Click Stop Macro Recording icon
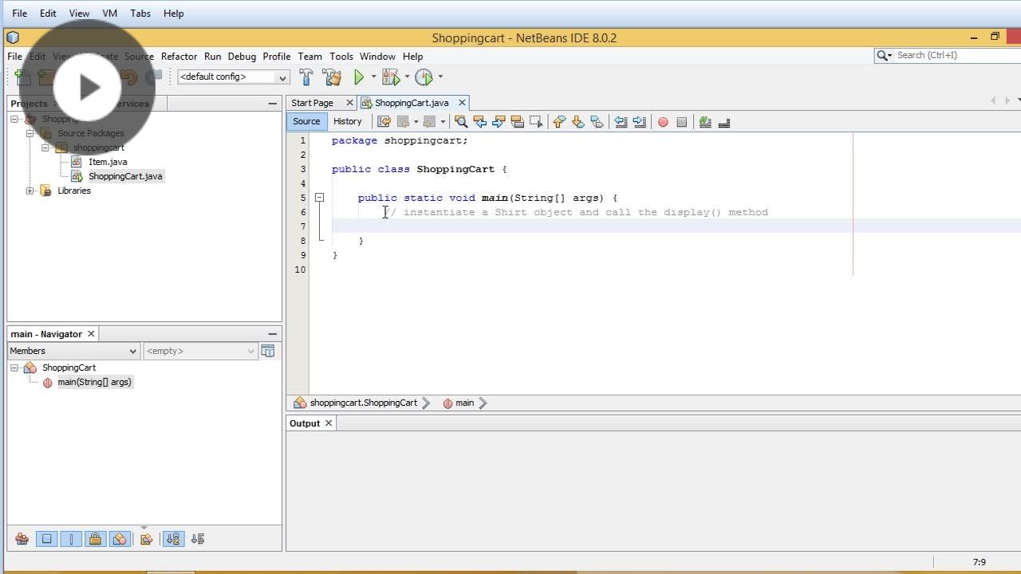Image resolution: width=1021 pixels, height=574 pixels. tap(681, 122)
